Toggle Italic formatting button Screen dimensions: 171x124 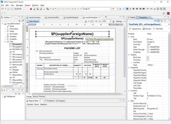[x=130, y=9]
